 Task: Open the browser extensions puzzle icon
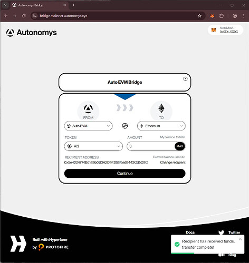tap(222, 16)
